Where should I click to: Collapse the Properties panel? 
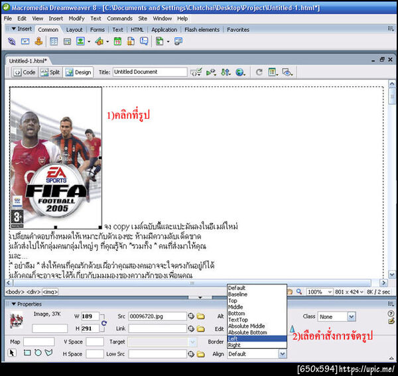click(x=13, y=304)
